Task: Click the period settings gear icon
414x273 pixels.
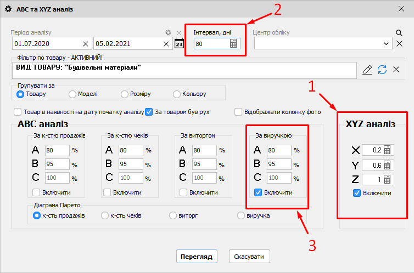Action: pyautogui.click(x=169, y=33)
